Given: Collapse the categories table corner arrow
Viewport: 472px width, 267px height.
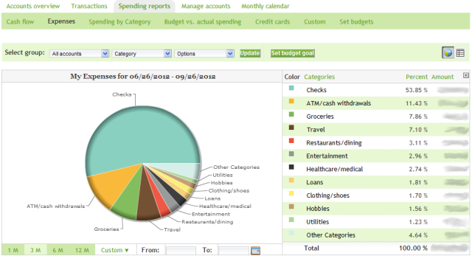Looking at the screenshot, I should coord(465,75).
